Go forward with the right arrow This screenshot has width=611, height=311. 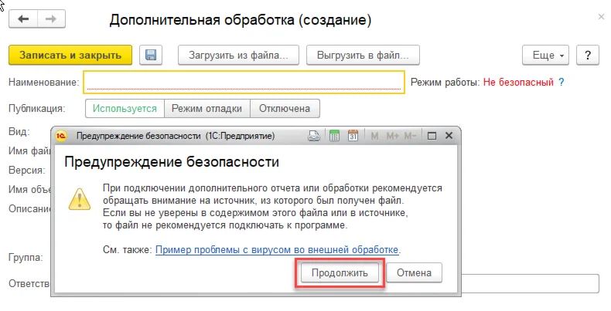coord(51,19)
